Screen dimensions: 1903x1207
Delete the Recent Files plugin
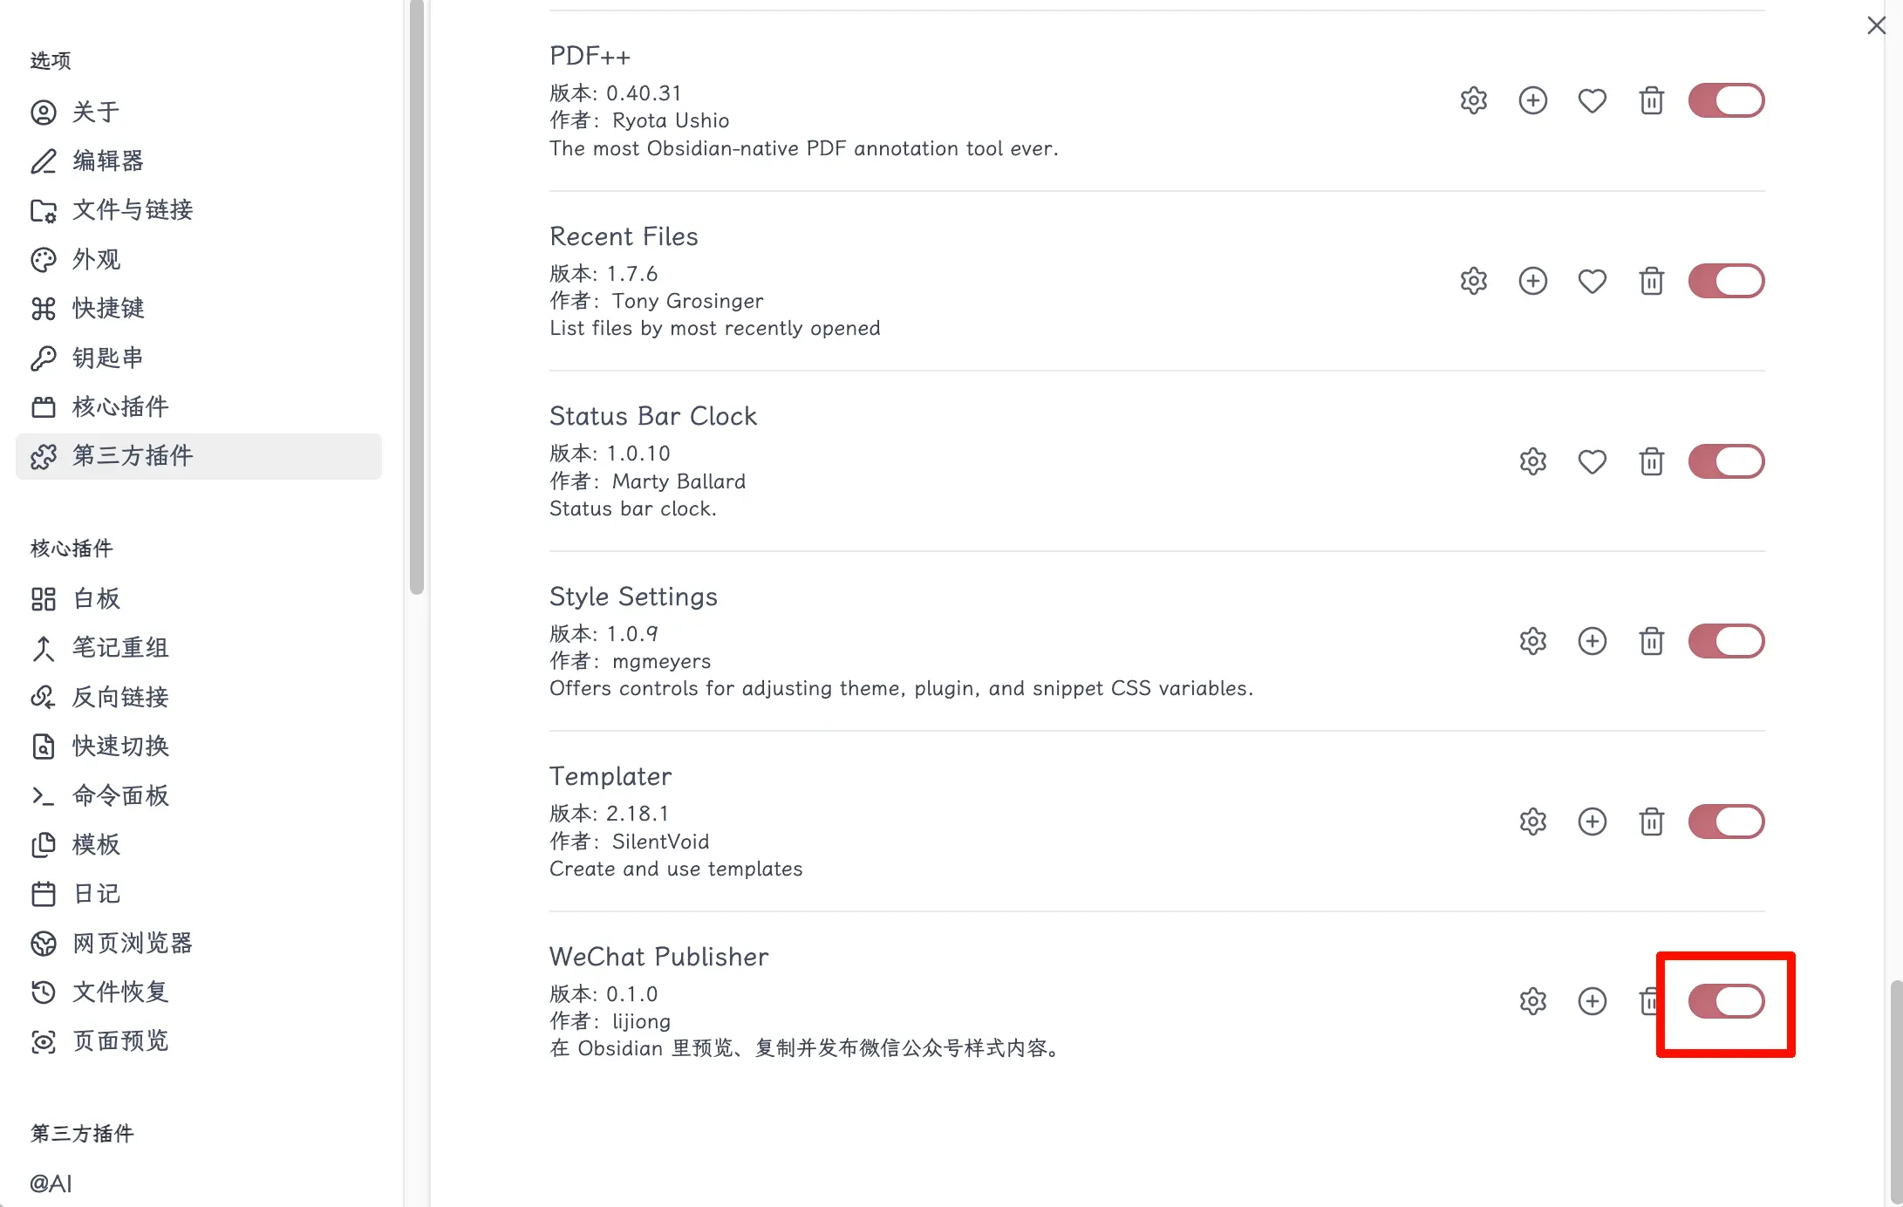coord(1651,282)
